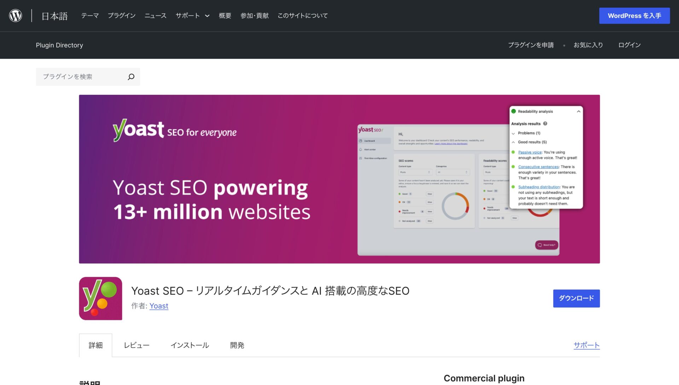The height and width of the screenshot is (385, 679).
Task: Click ログイン to sign in
Action: tap(629, 45)
